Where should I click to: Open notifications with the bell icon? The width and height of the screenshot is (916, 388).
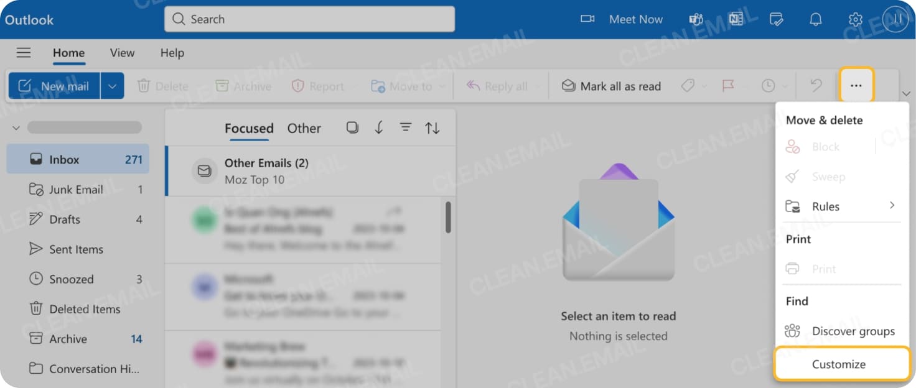click(815, 19)
